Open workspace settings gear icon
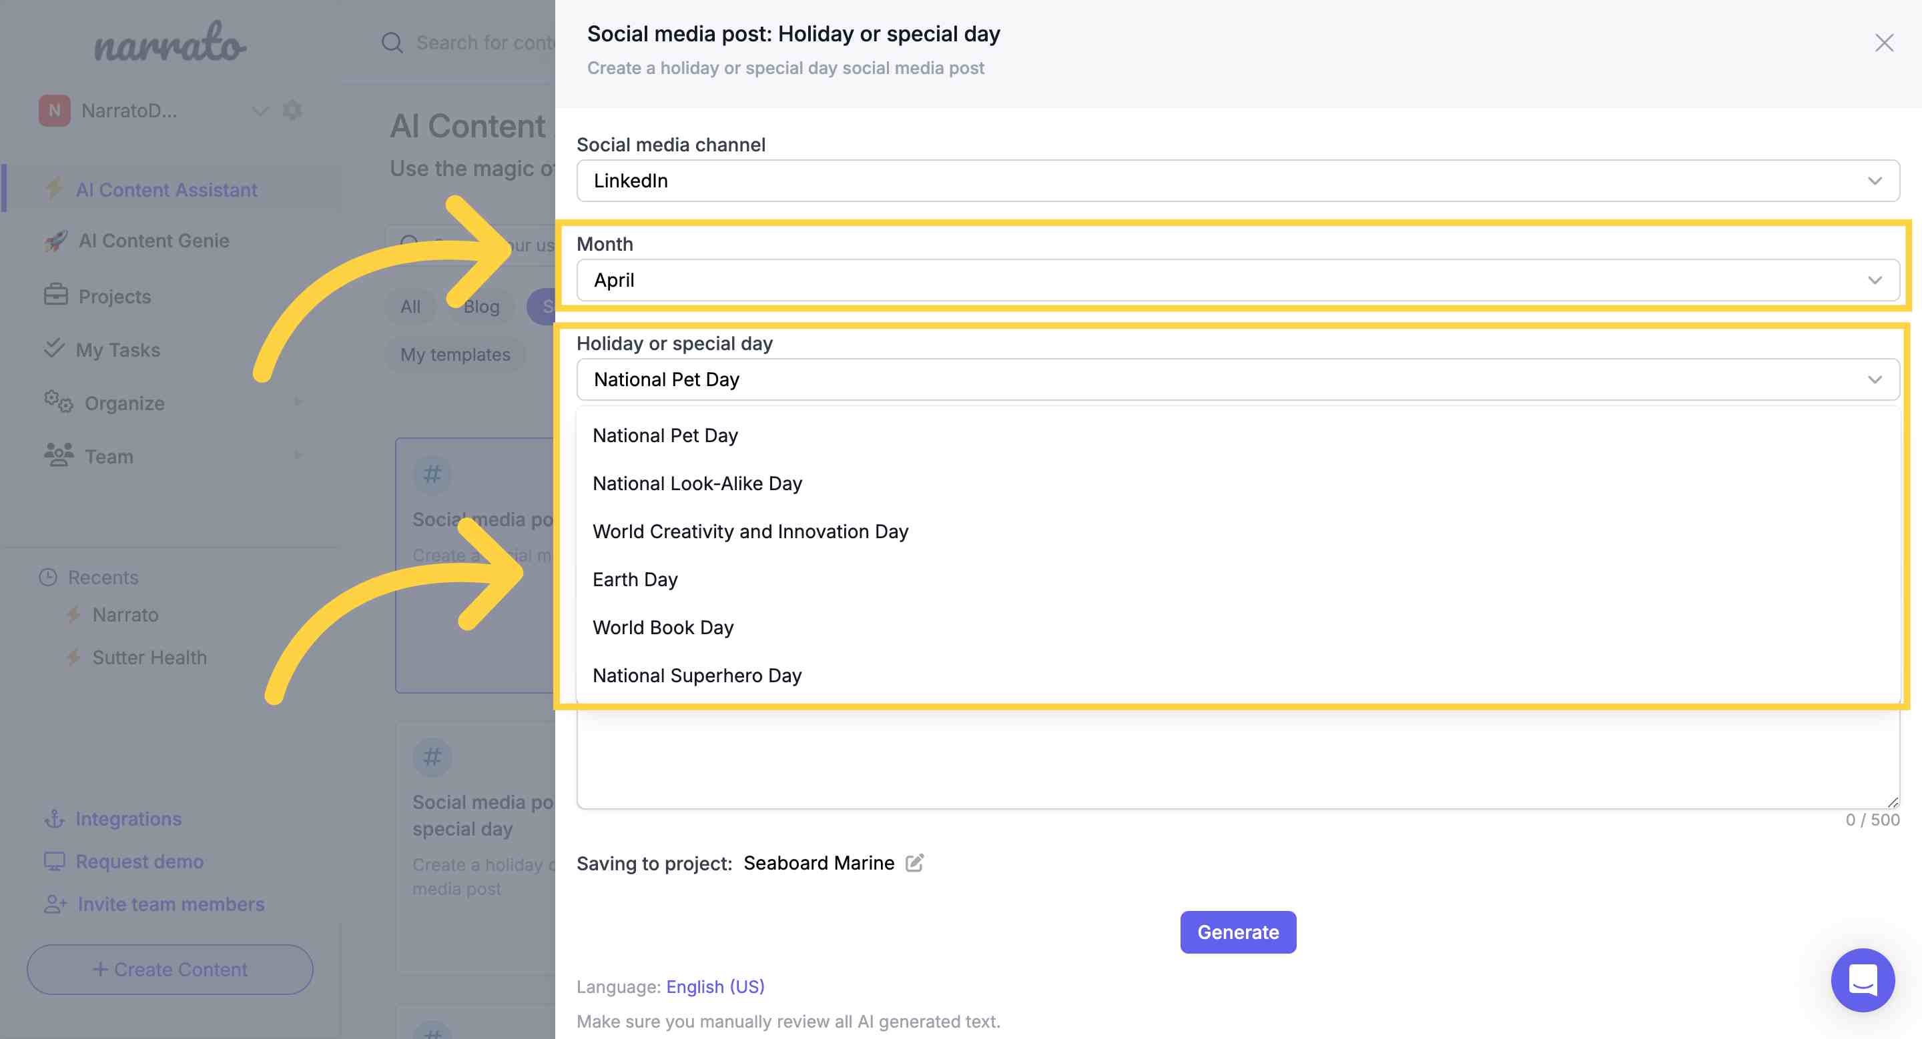 pos(292,110)
